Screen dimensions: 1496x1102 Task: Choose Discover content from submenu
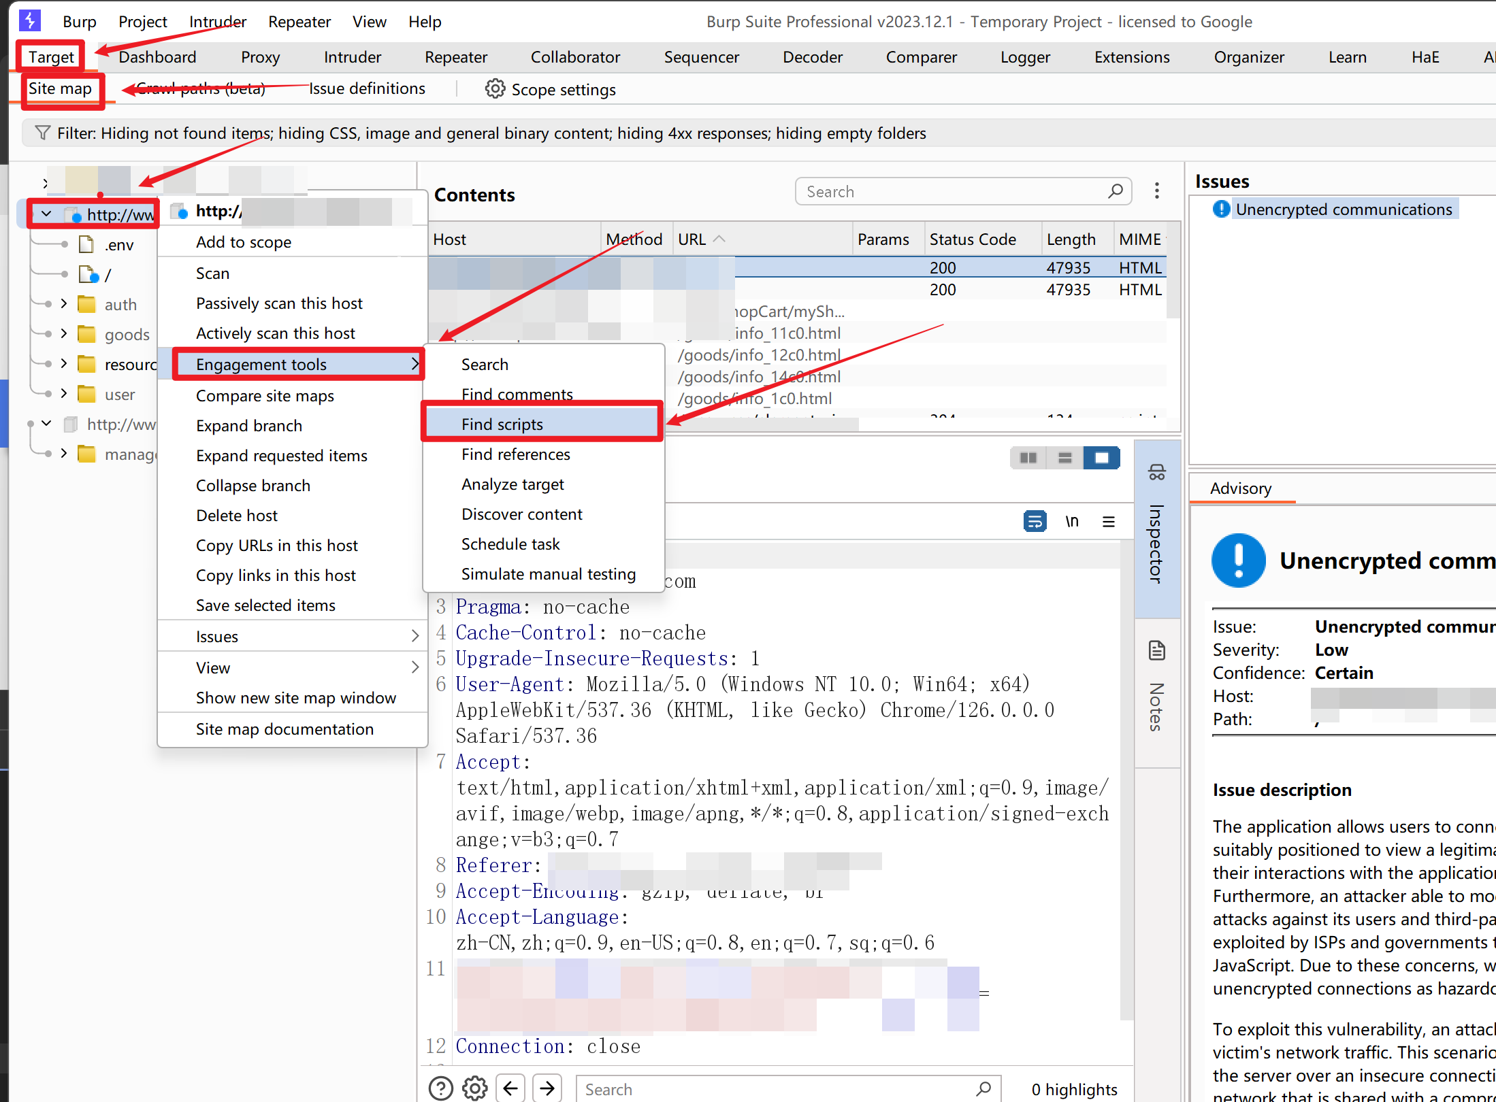[x=542, y=514]
